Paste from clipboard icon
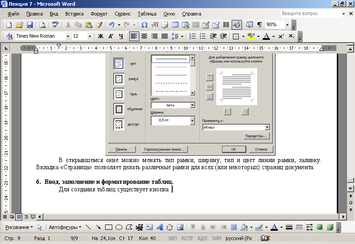Image resolution: width=355 pixels, height=244 pixels. point(88,25)
